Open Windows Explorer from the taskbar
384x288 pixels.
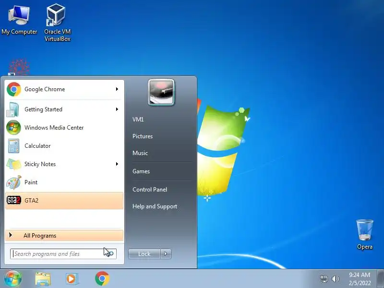pyautogui.click(x=43, y=279)
